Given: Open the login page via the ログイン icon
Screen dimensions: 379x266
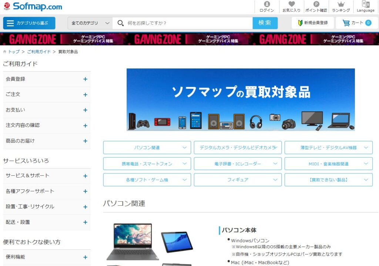Looking at the screenshot, I should [266, 6].
